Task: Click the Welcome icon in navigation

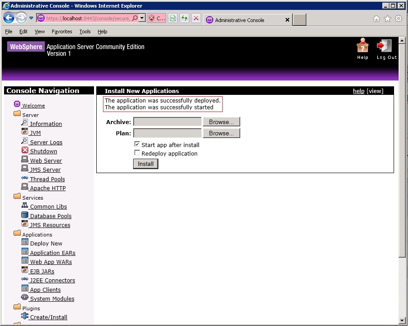Action: pos(17,104)
